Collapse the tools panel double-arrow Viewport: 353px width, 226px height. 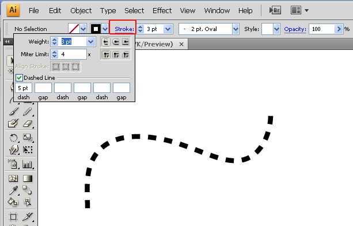click(7, 41)
